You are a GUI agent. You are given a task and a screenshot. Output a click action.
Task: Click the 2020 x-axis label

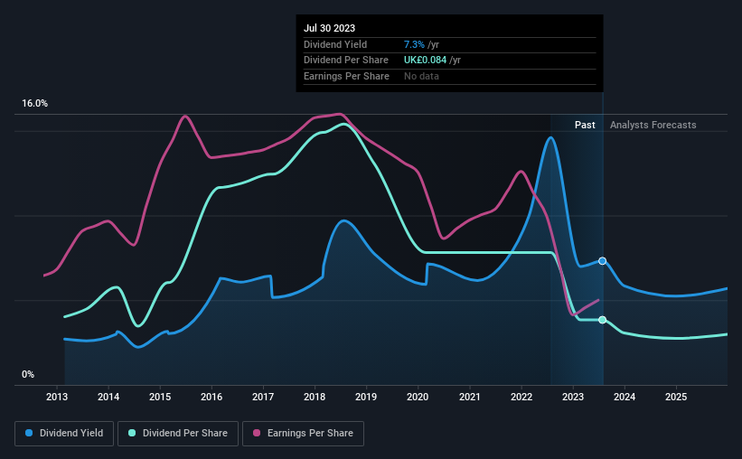click(x=418, y=397)
